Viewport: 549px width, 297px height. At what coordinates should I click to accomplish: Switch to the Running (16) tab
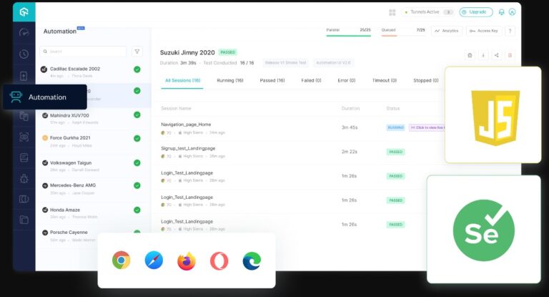pyautogui.click(x=230, y=81)
